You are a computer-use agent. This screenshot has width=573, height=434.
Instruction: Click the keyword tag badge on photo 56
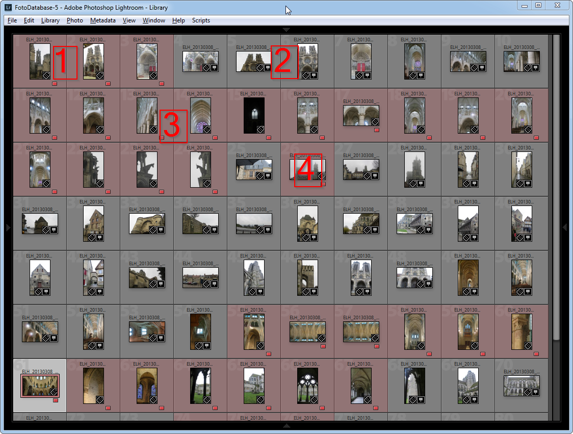[322, 338]
